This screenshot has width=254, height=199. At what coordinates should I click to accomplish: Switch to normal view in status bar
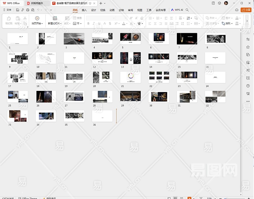(x=169, y=198)
